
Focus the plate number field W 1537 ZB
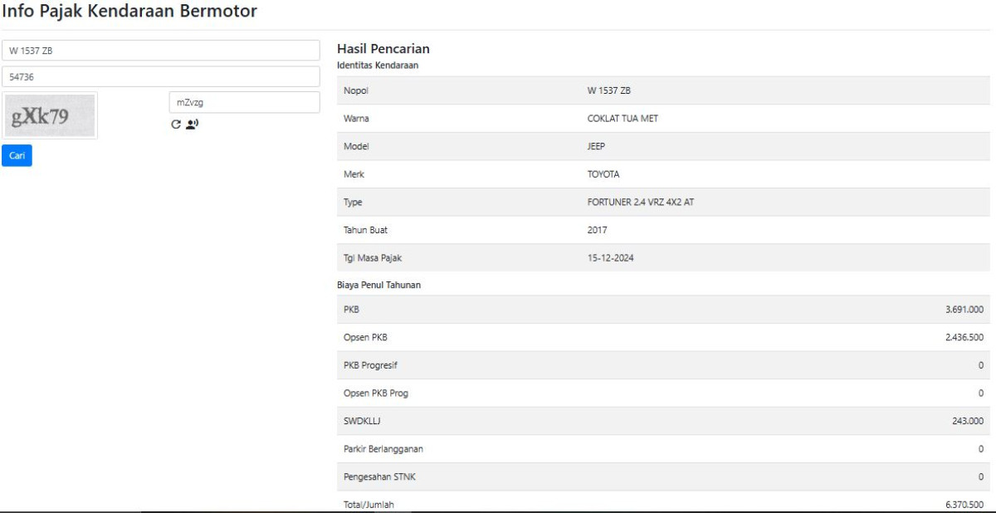point(160,51)
